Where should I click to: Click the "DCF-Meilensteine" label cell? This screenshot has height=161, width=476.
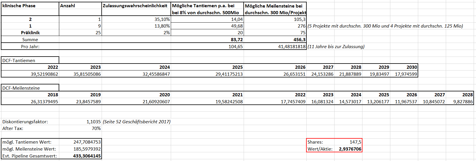[30, 88]
